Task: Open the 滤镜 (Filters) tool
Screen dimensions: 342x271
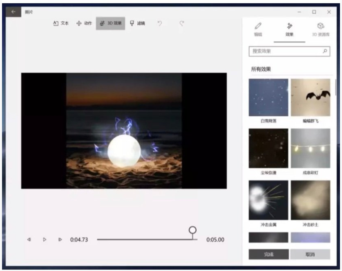Action: click(x=137, y=23)
